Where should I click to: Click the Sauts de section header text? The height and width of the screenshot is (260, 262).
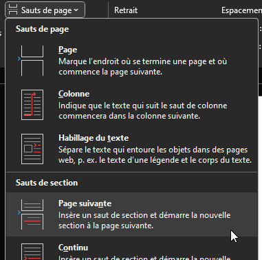47,183
